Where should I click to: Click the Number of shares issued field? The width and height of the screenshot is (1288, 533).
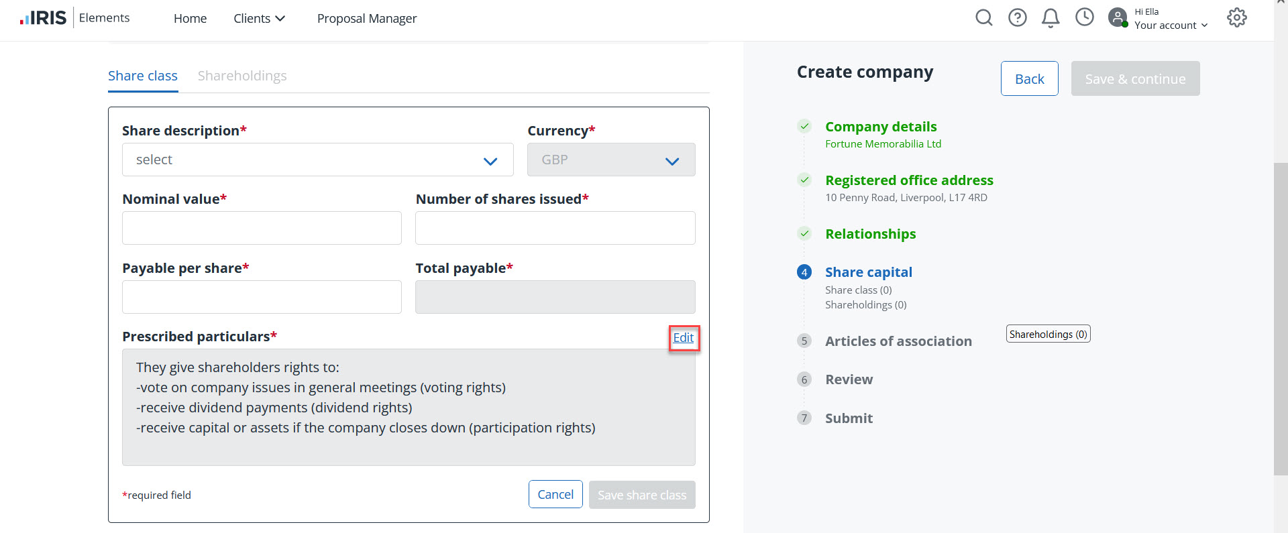point(555,229)
